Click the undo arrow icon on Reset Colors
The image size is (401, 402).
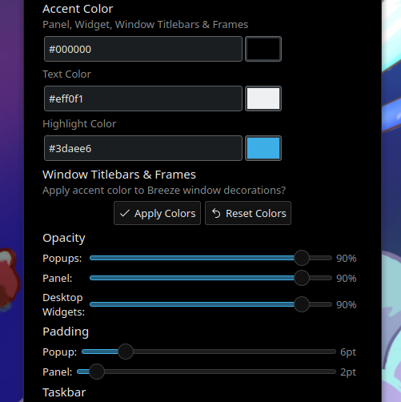pos(216,213)
